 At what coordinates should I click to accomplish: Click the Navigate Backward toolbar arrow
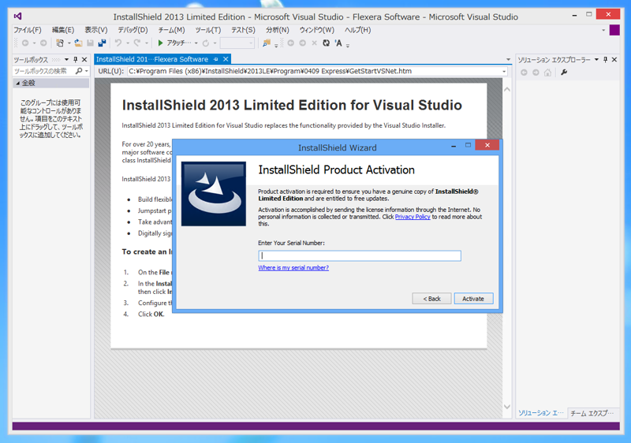[25, 43]
